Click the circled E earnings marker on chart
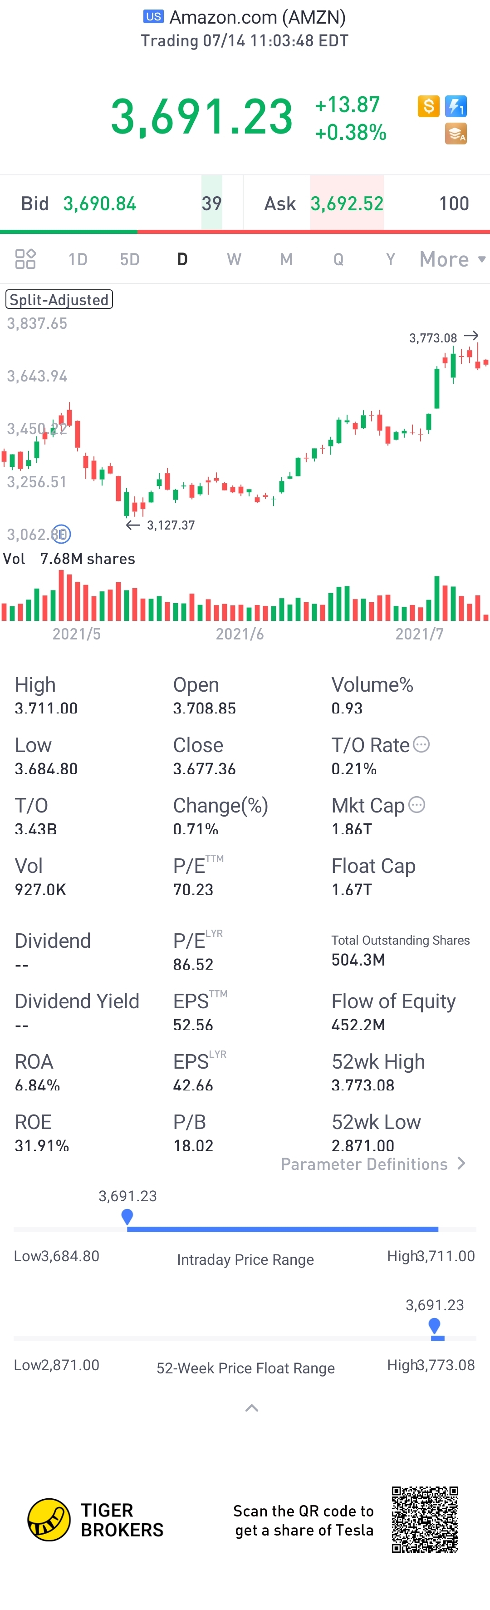The image size is (490, 1610). pyautogui.click(x=62, y=534)
